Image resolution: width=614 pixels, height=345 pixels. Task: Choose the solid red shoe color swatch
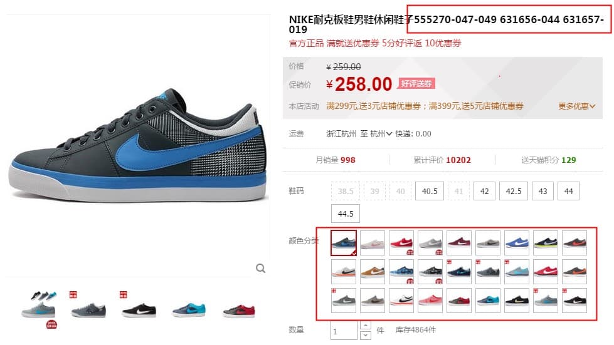pos(401,243)
